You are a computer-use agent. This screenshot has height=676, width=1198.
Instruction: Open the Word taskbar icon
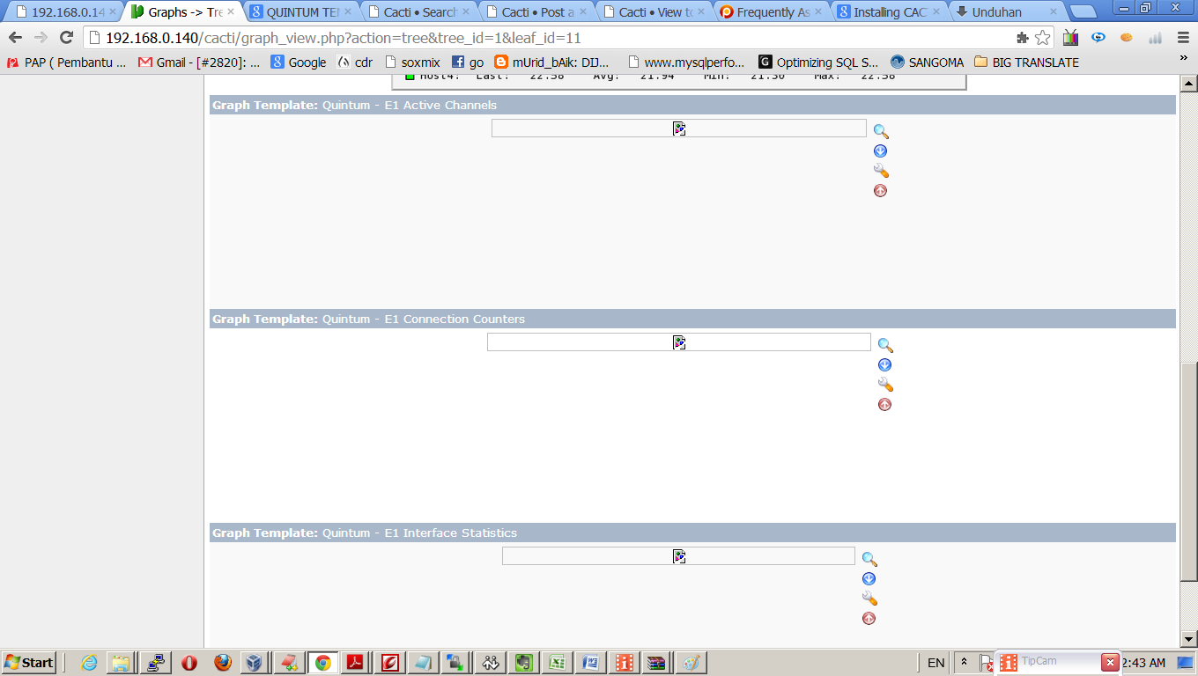click(x=590, y=663)
